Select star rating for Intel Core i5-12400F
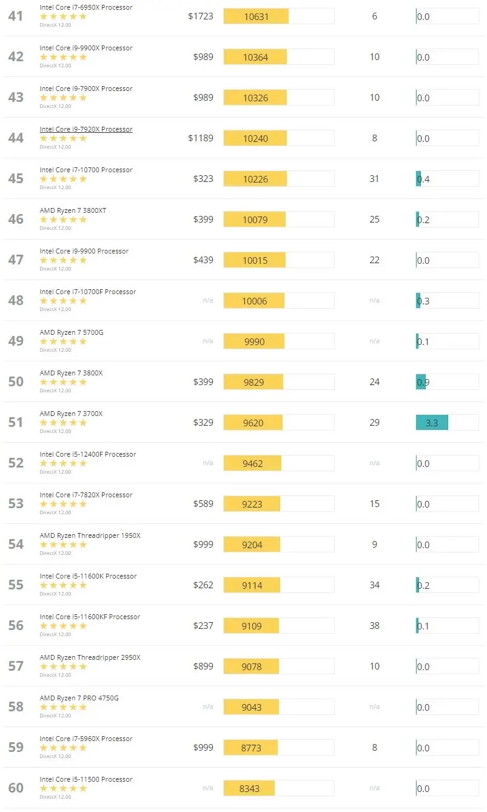487x812 pixels. pyautogui.click(x=63, y=463)
